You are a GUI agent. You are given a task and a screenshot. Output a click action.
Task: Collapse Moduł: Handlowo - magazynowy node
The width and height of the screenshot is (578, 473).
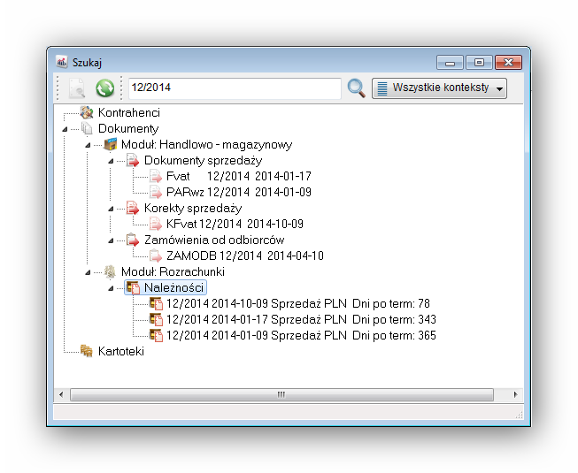click(x=88, y=145)
